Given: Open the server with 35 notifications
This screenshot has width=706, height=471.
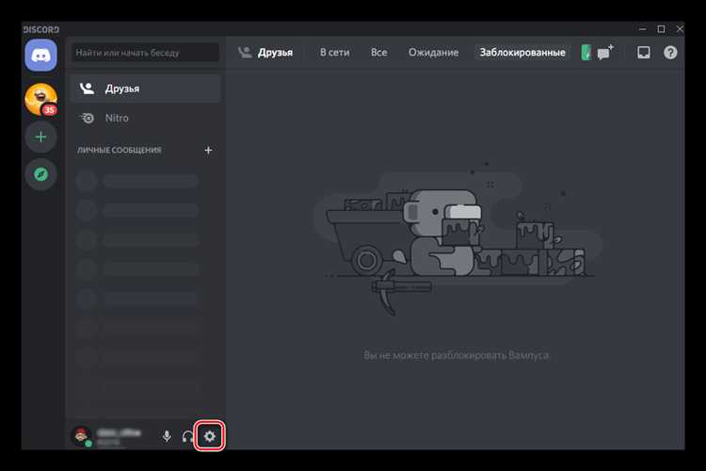Looking at the screenshot, I should pyautogui.click(x=41, y=99).
